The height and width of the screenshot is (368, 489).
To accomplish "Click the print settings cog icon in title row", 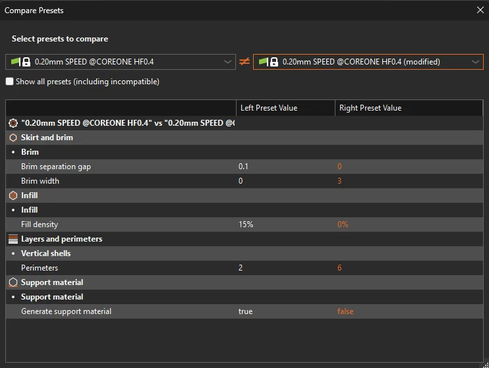I will coord(13,123).
